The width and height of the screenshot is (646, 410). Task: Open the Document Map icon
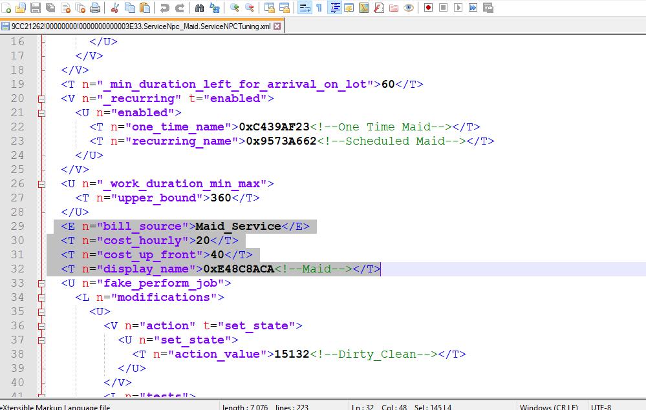[364, 8]
